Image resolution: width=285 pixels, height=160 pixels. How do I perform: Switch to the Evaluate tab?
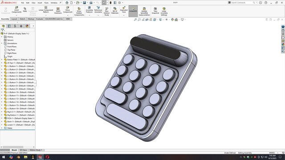40,19
